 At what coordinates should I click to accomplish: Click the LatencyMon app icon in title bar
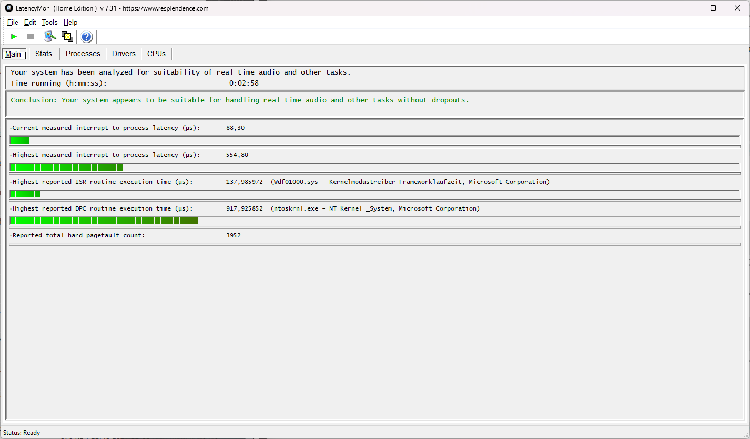(x=9, y=8)
